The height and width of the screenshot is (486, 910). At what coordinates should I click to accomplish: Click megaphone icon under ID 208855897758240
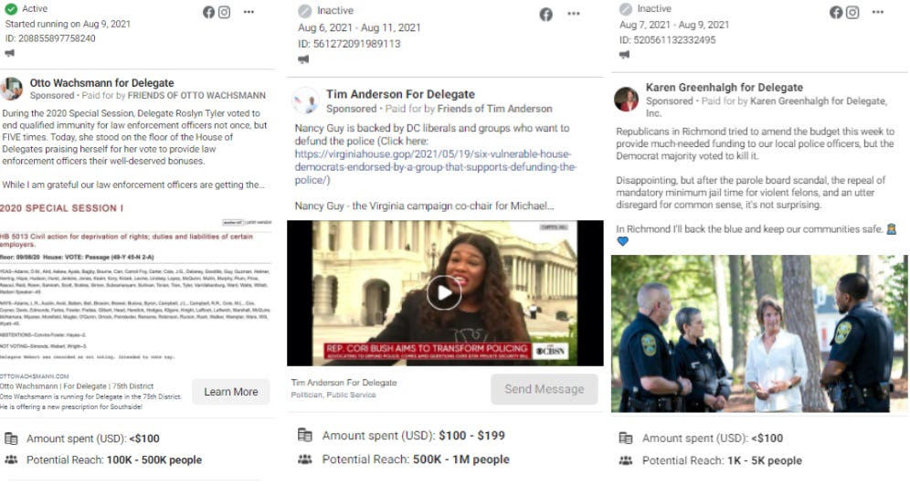pyautogui.click(x=10, y=53)
